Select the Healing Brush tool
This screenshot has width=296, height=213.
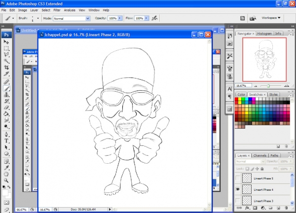(x=6, y=82)
